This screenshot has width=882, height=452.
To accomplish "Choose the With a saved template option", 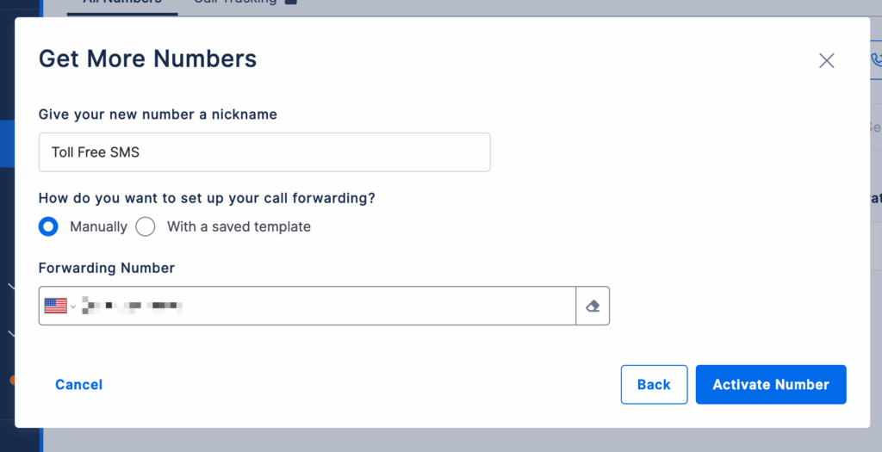I will [x=146, y=226].
